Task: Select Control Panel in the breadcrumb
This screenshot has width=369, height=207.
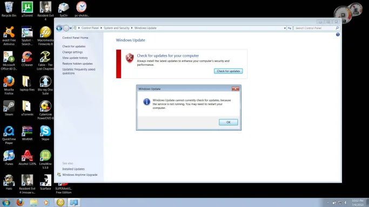Action: (x=90, y=28)
